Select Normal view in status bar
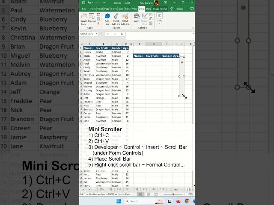274x205 pixels. pyautogui.click(x=140, y=194)
